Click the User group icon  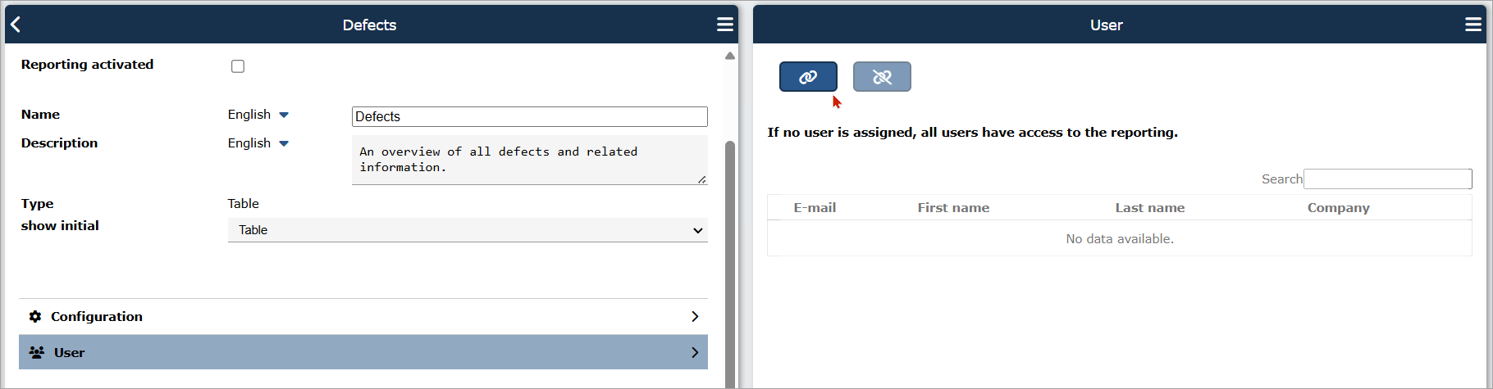click(x=37, y=352)
